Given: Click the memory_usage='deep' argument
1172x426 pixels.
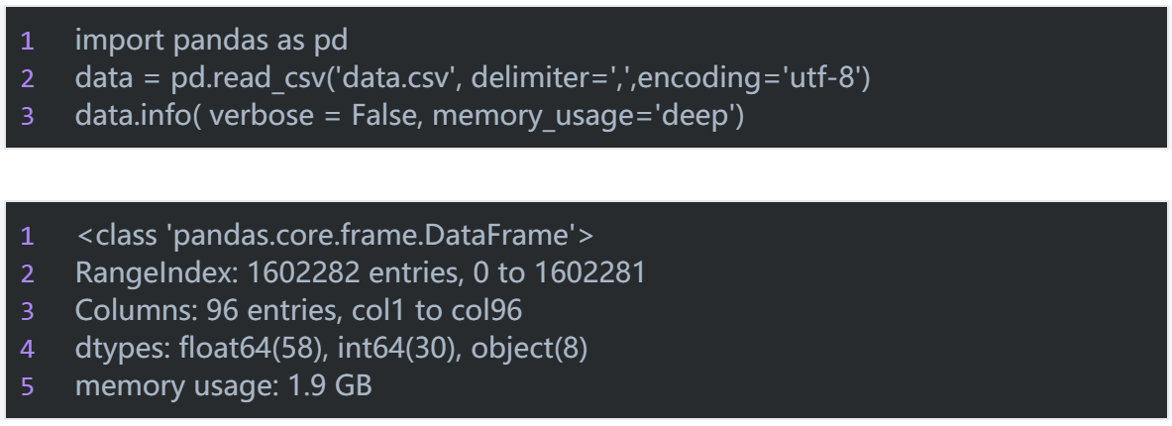Looking at the screenshot, I should (585, 115).
